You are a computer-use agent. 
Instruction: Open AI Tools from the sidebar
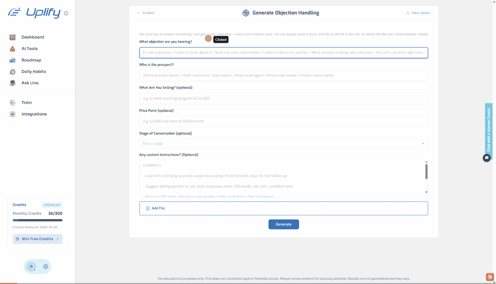click(x=13, y=49)
